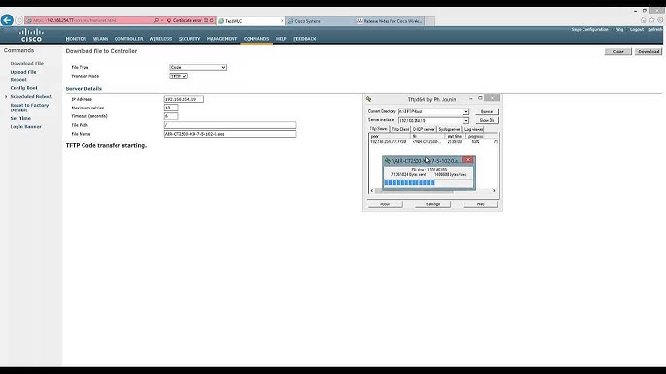The height and width of the screenshot is (374, 666).
Task: Click the Cisco logo in header
Action: click(x=31, y=35)
